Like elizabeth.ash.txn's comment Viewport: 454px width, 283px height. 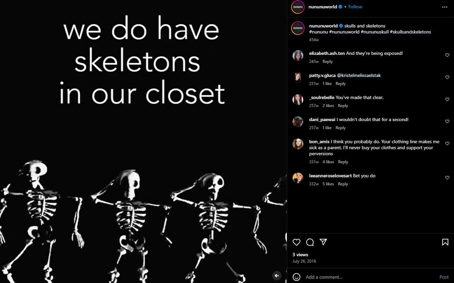(447, 55)
